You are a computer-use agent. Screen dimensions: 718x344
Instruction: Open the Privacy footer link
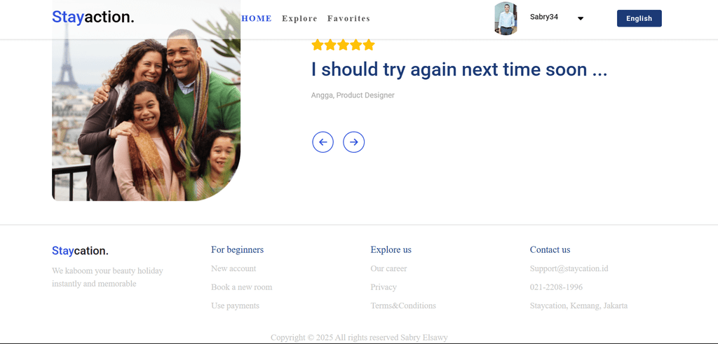pyautogui.click(x=384, y=287)
